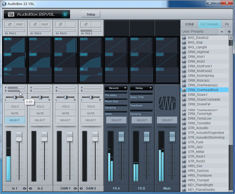Click the icon beside KEY_PianoBright preset
This screenshot has width=235, height=194.
184,185
